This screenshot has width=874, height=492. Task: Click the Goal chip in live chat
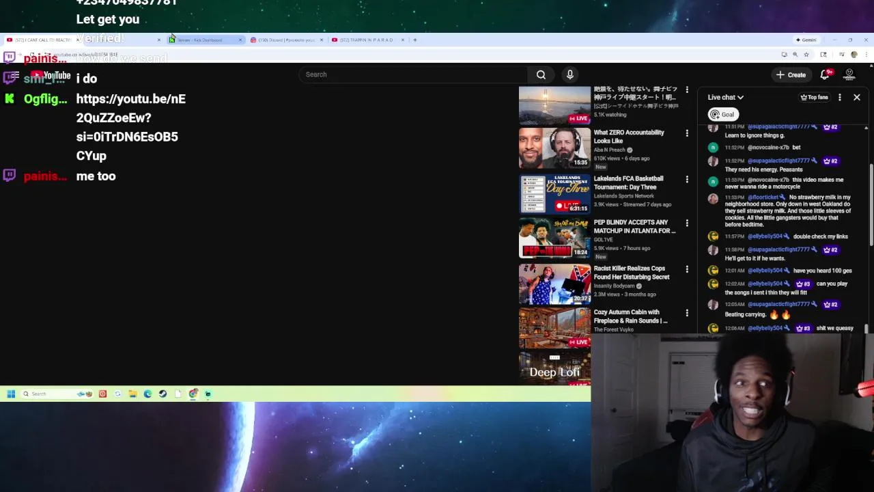click(x=722, y=115)
